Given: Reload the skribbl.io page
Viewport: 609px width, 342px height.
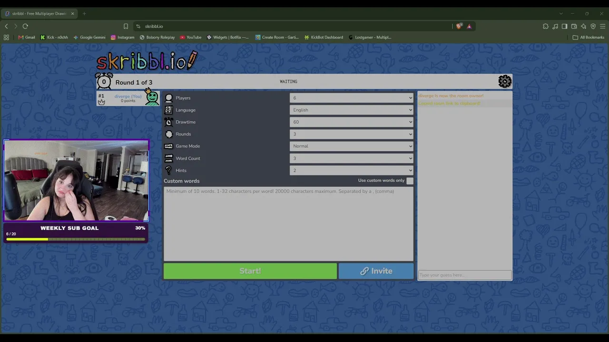Looking at the screenshot, I should coord(25,26).
